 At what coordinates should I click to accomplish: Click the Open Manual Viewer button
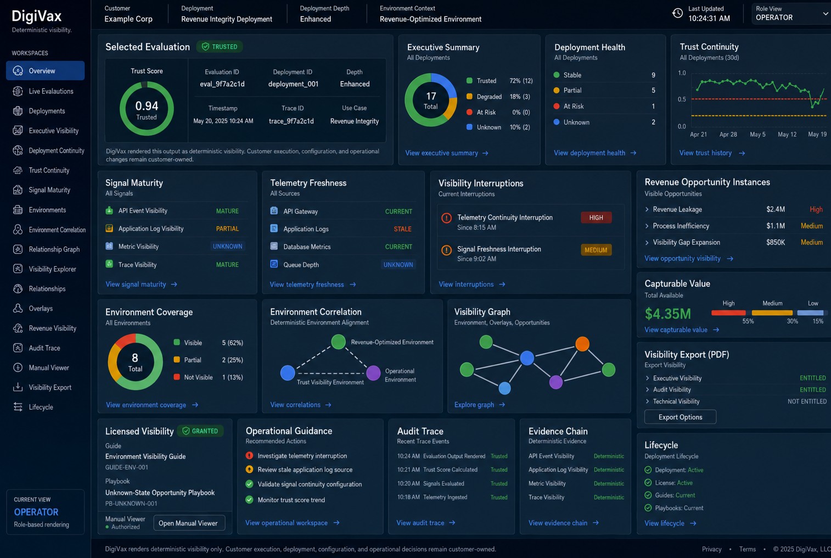pyautogui.click(x=189, y=523)
